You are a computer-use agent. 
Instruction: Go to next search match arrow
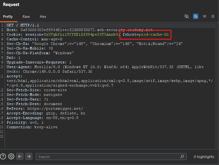(29, 156)
